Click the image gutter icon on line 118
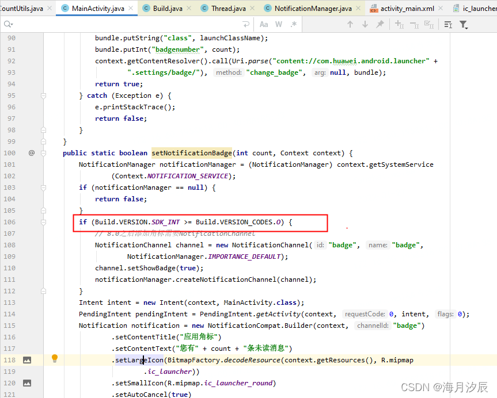The height and width of the screenshot is (398, 497). click(x=27, y=360)
